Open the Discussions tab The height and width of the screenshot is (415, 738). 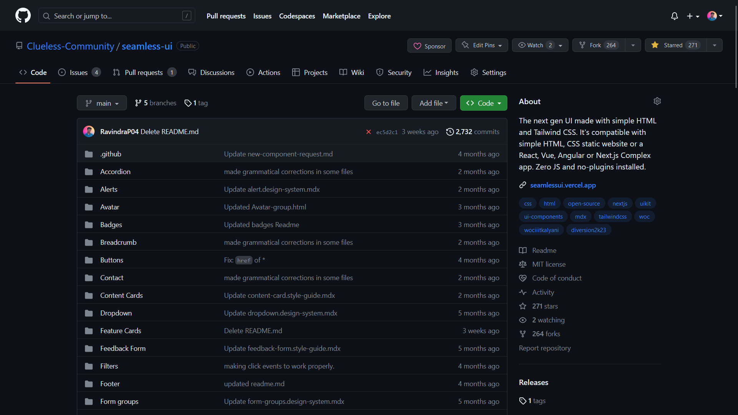pyautogui.click(x=211, y=73)
